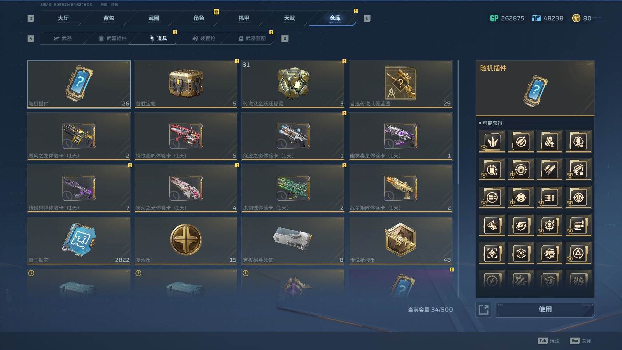Viewport: 622px width, 350px height.
Task: Click the GP currency counter
Action: 507,18
